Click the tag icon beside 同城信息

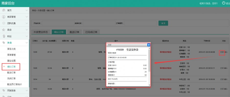(4, 90)
